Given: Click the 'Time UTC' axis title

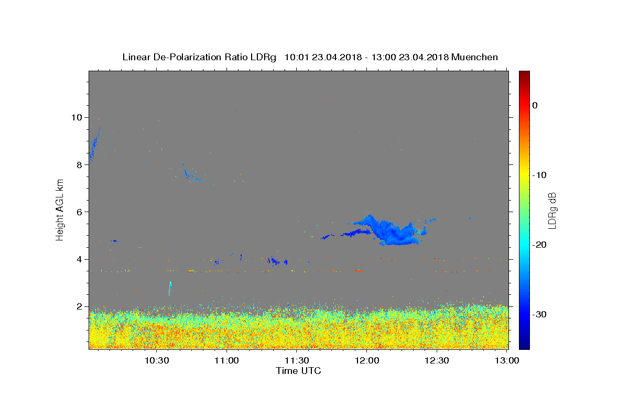Looking at the screenshot, I should 298,371.
